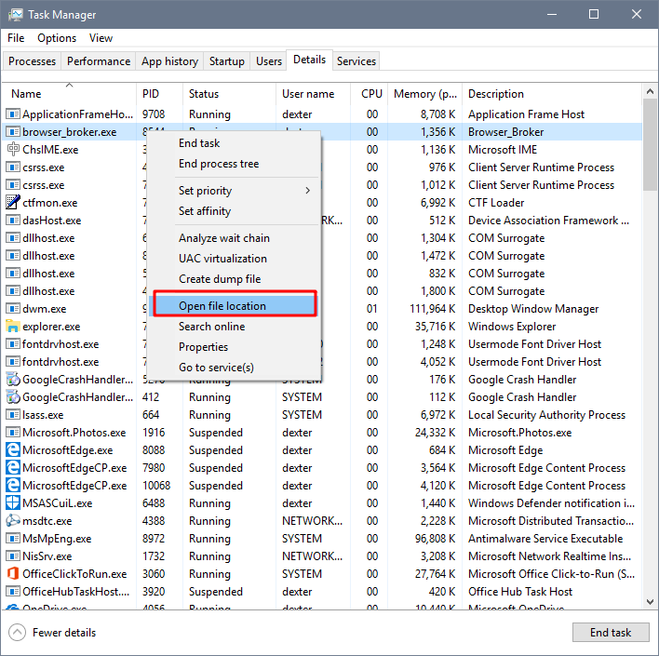Viewport: 659px width, 656px height.
Task: Open the File menu
Action: tap(16, 38)
